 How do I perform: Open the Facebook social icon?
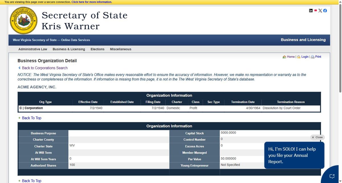pos(325,10)
